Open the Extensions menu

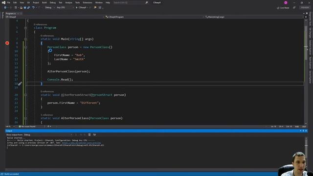88,2
